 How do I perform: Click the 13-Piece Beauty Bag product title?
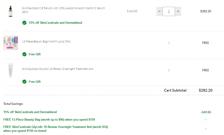46,42
